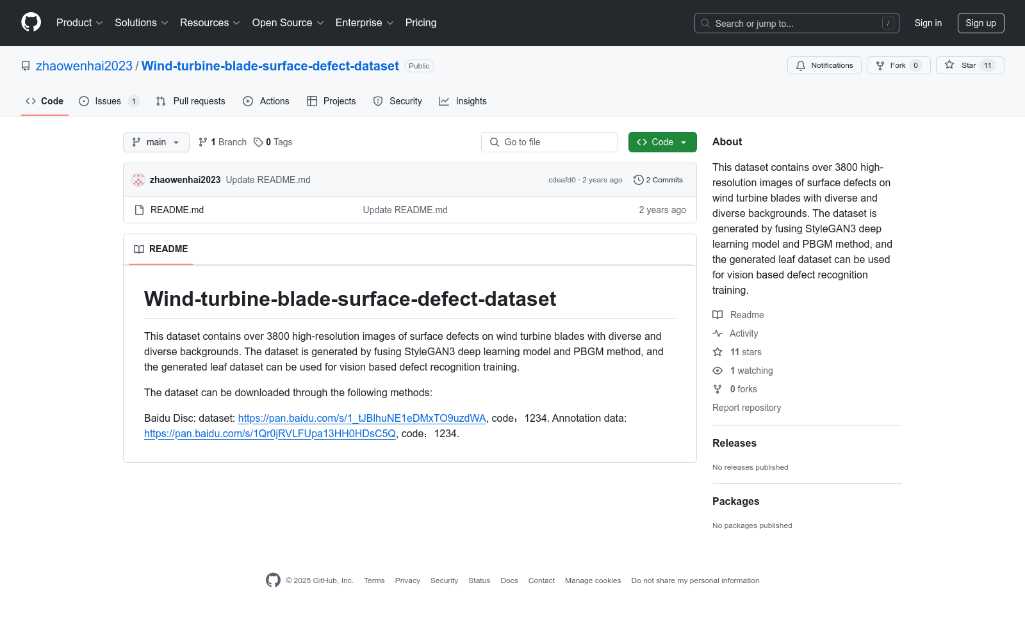Expand the green Code dropdown button

point(662,142)
